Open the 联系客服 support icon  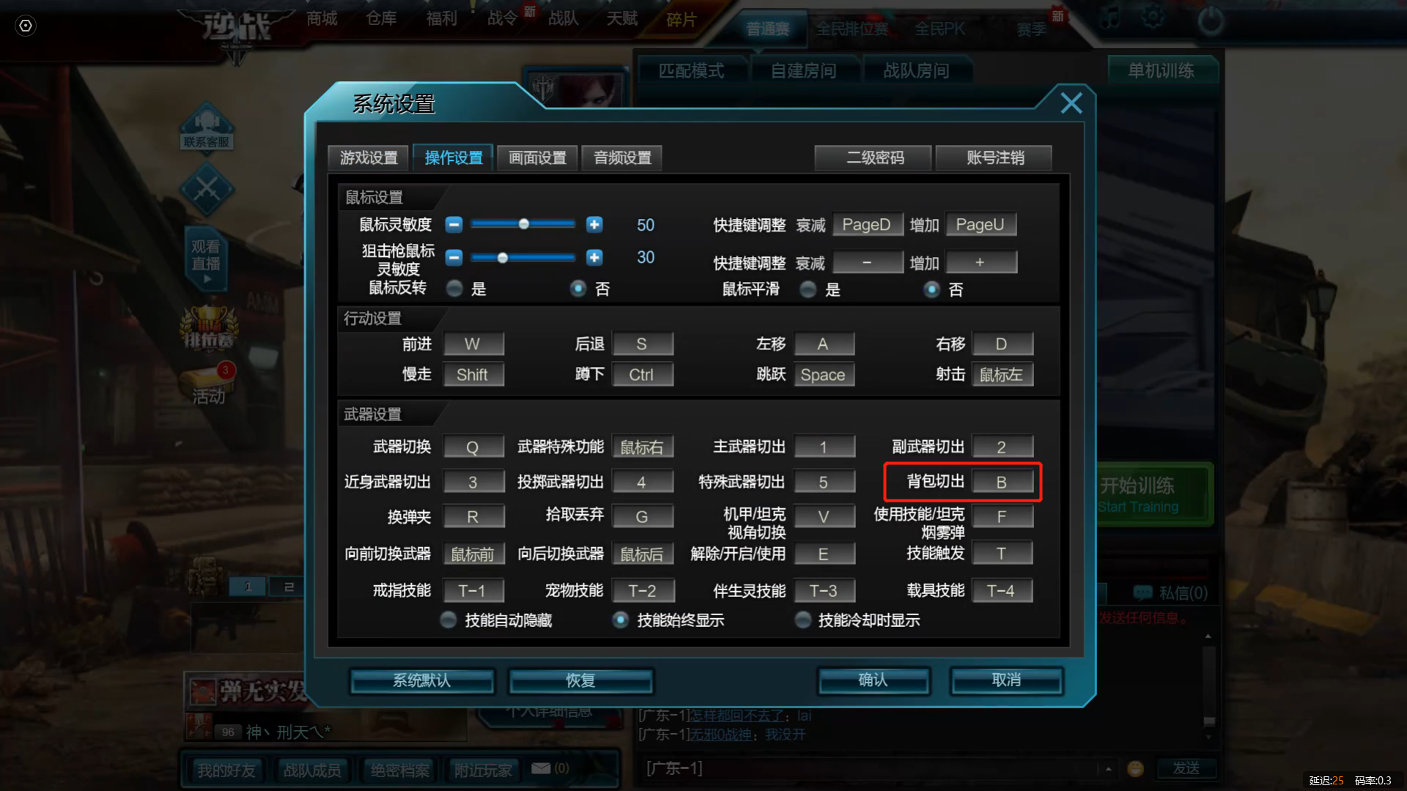point(207,126)
